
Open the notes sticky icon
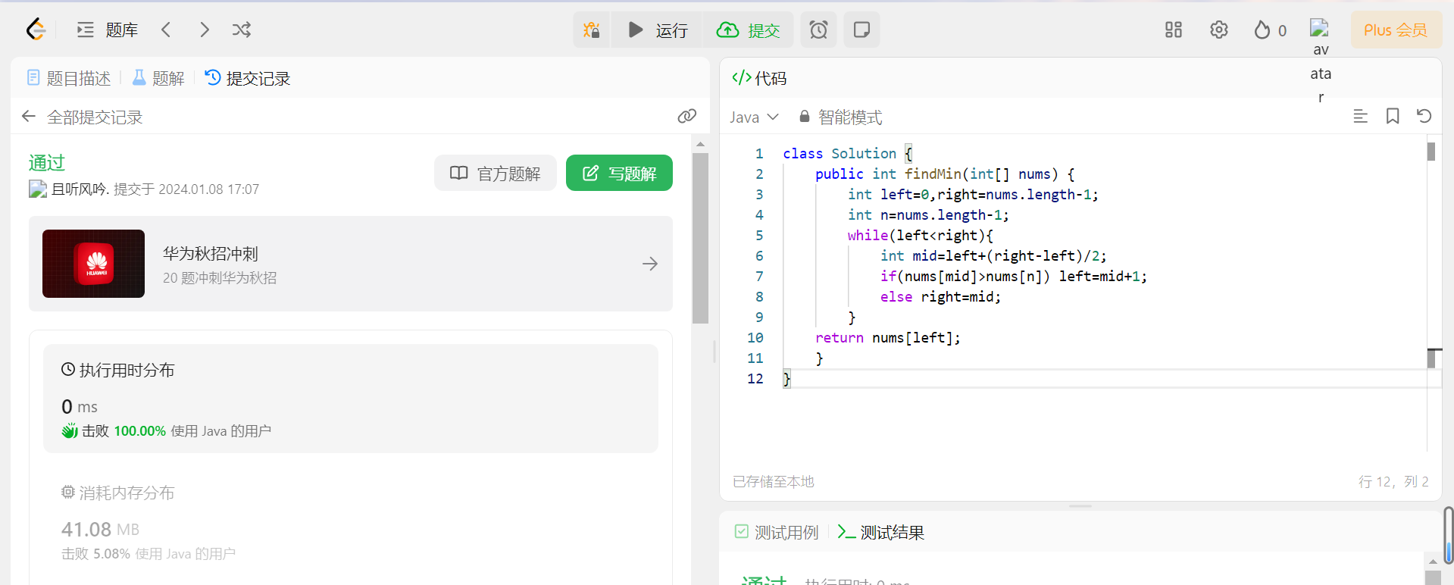coord(861,30)
